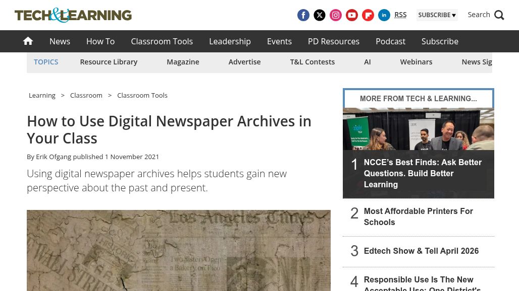519x291 pixels.
Task: Open the Resource Library topic
Action: point(109,62)
